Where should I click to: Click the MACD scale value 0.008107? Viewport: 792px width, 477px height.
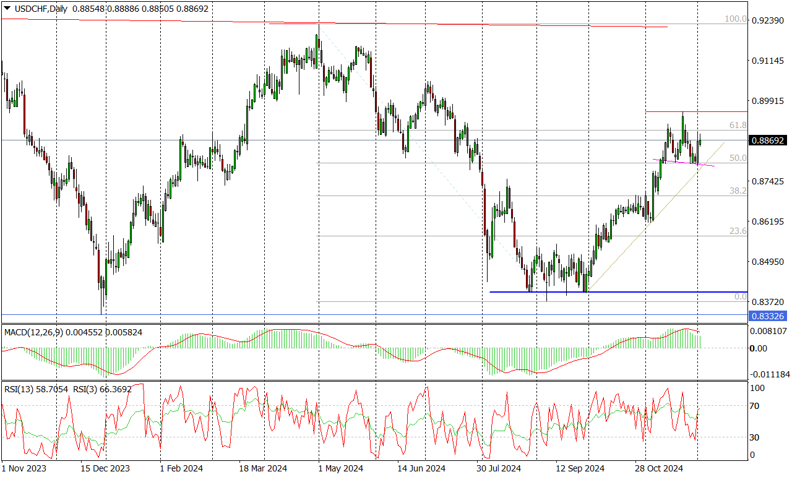(x=768, y=331)
